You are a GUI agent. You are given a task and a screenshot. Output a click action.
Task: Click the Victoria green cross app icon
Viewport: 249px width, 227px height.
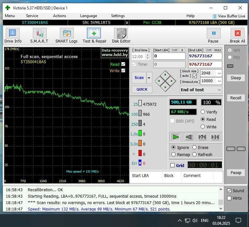click(8, 8)
